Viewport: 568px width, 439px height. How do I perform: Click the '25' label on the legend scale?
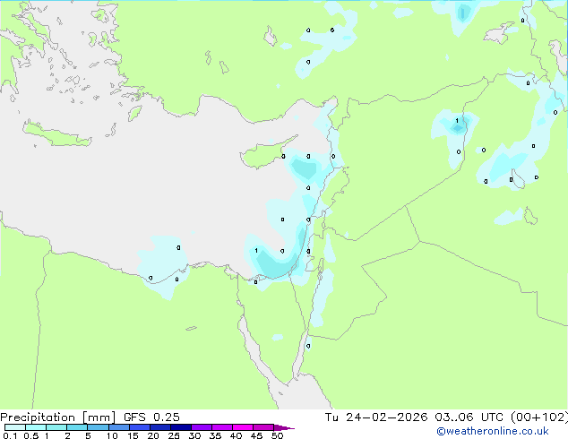pyautogui.click(x=174, y=435)
